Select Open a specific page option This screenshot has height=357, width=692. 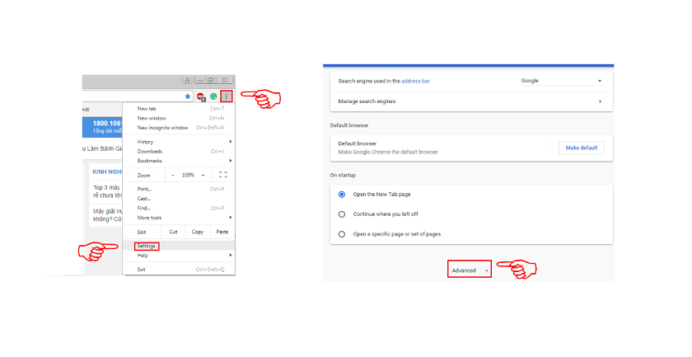tap(342, 234)
